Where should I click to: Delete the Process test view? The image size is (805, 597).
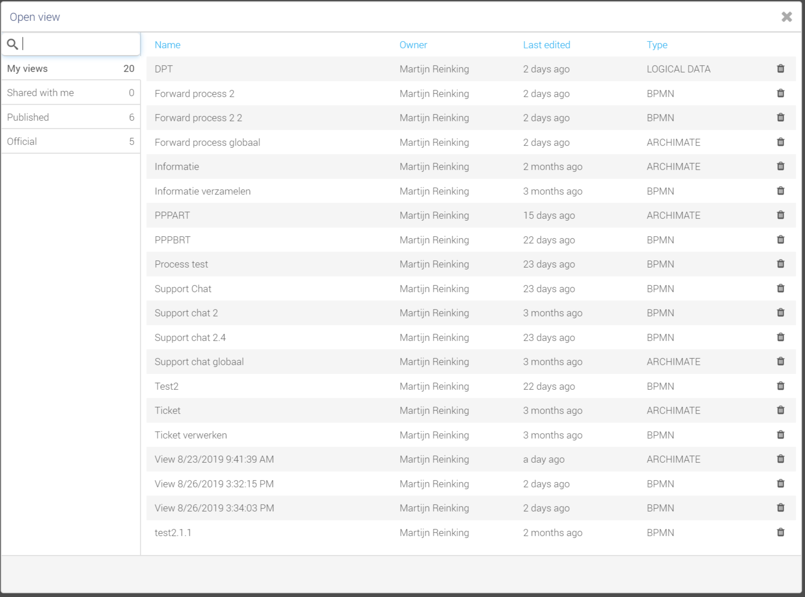tap(780, 264)
